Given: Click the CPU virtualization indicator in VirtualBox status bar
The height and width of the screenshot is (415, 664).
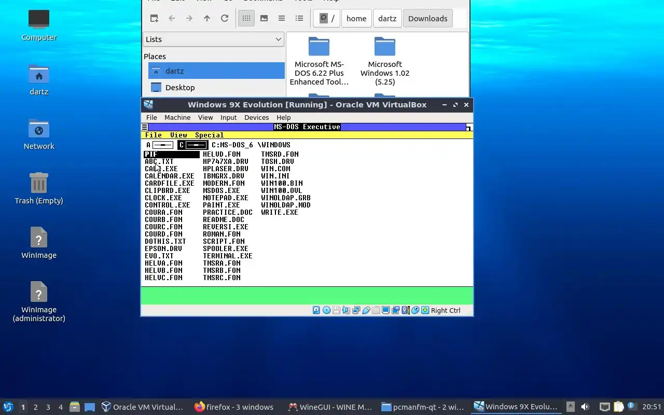Looking at the screenshot, I should pyautogui.click(x=405, y=310).
